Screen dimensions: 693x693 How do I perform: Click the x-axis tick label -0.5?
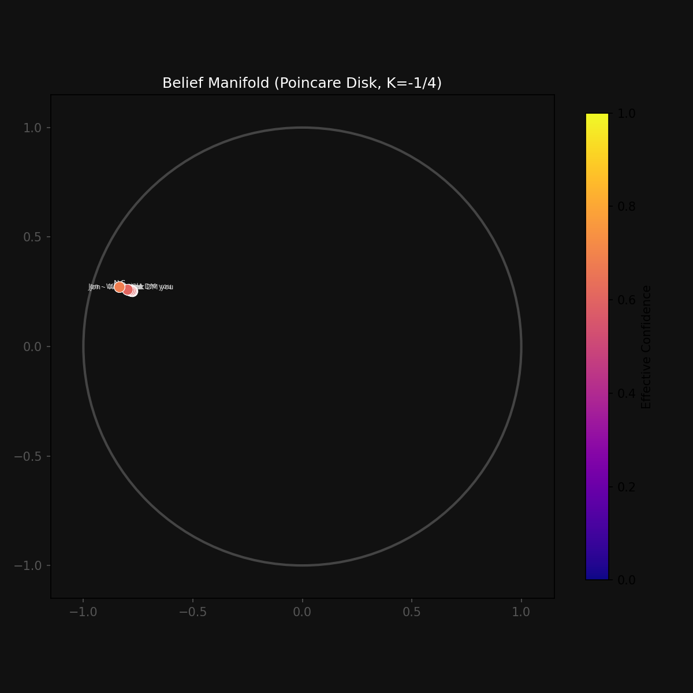[x=193, y=612]
